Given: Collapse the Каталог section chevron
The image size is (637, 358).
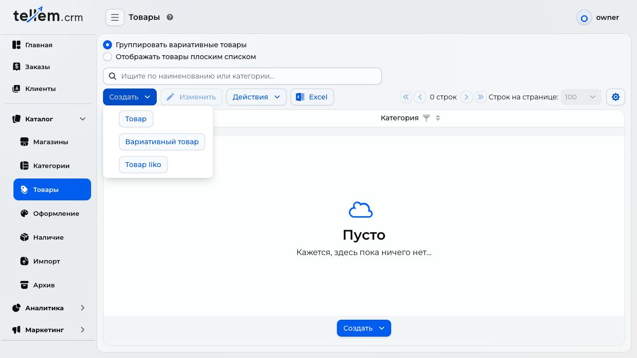Looking at the screenshot, I should [x=83, y=119].
